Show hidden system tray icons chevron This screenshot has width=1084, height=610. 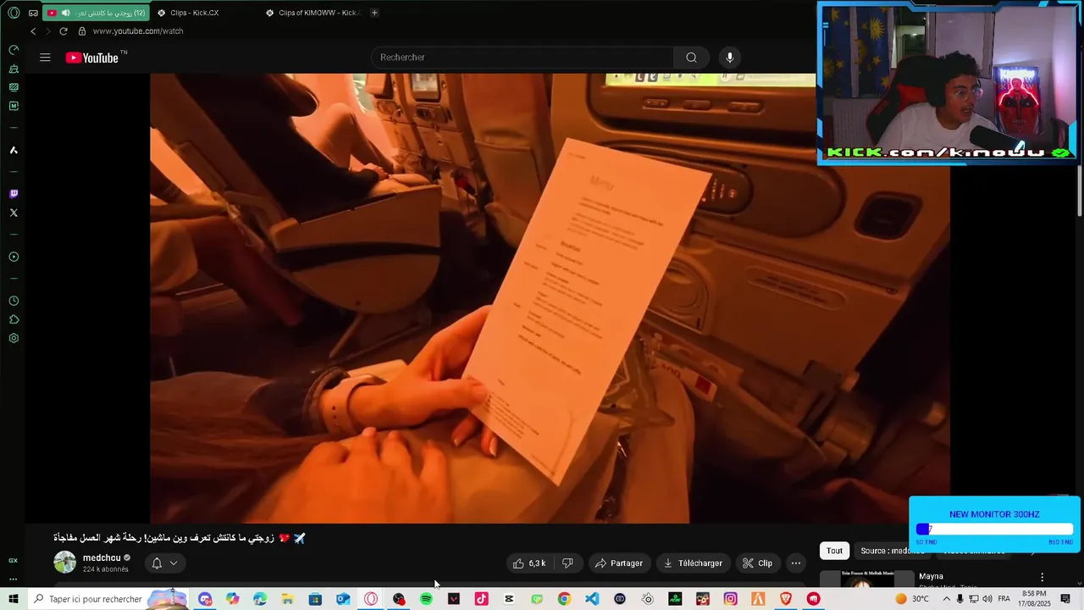pyautogui.click(x=946, y=599)
